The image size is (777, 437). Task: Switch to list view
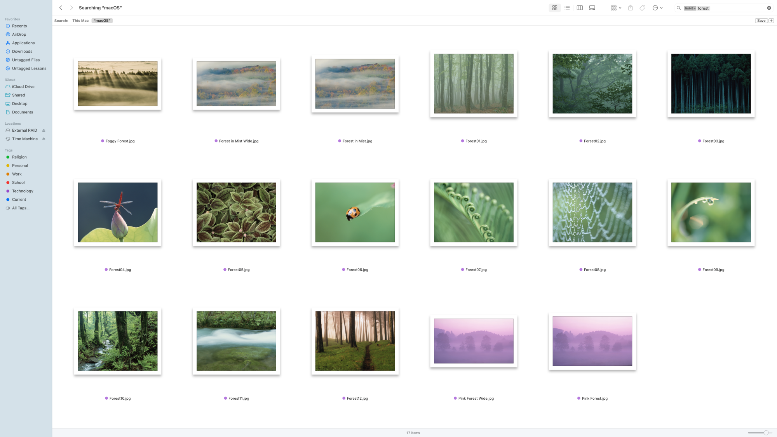coord(567,8)
